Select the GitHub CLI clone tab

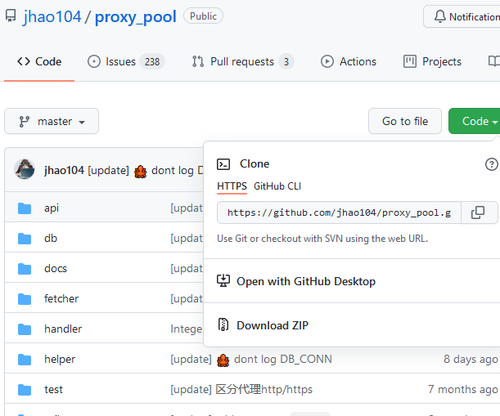click(x=277, y=186)
